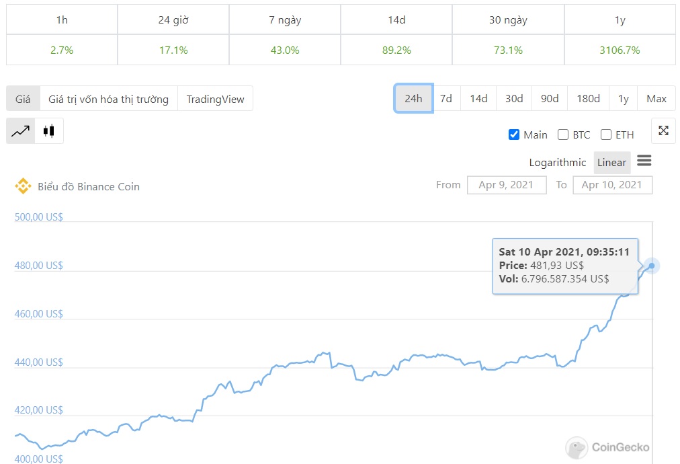Enable the ETH comparison checkbox
The height and width of the screenshot is (464, 680).
(606, 134)
